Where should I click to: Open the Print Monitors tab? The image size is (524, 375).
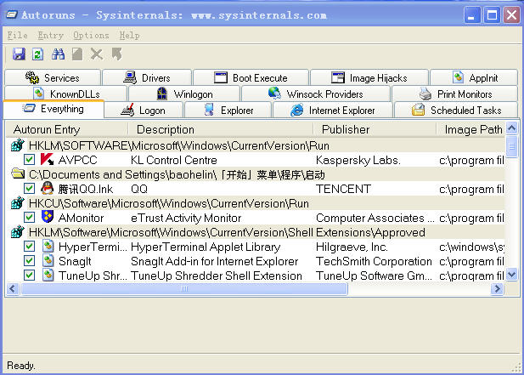point(455,94)
